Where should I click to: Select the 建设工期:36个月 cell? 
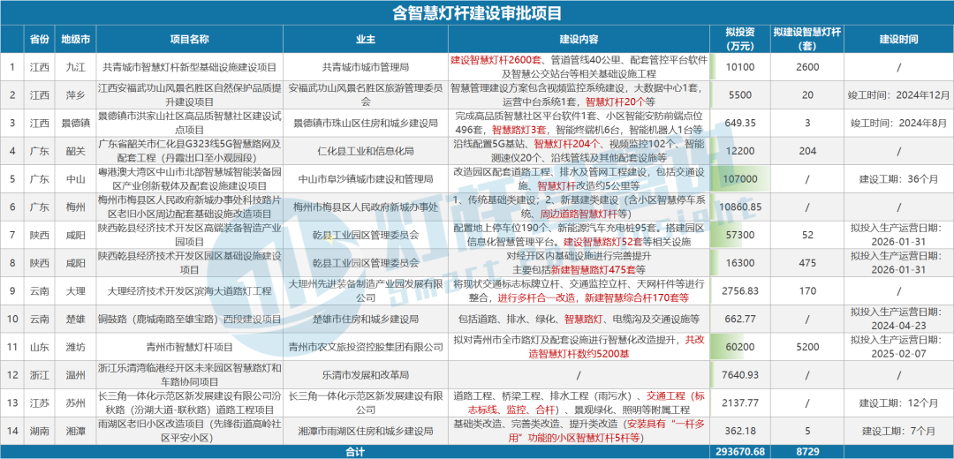point(897,178)
